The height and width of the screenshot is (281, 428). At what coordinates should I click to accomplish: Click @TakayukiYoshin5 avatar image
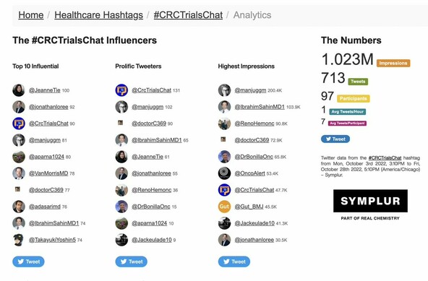[19, 240]
